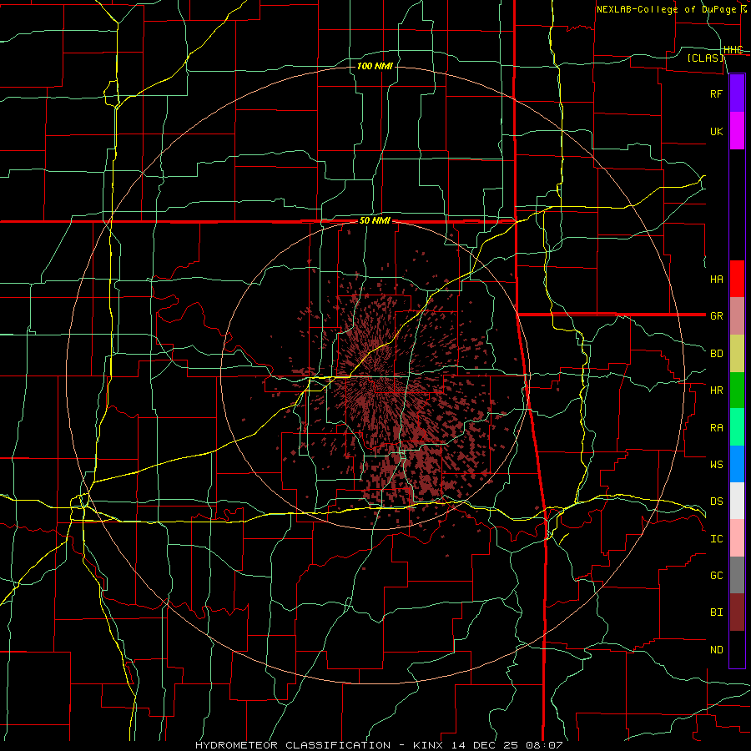
Task: Click the ND legend label
Action: [x=716, y=649]
